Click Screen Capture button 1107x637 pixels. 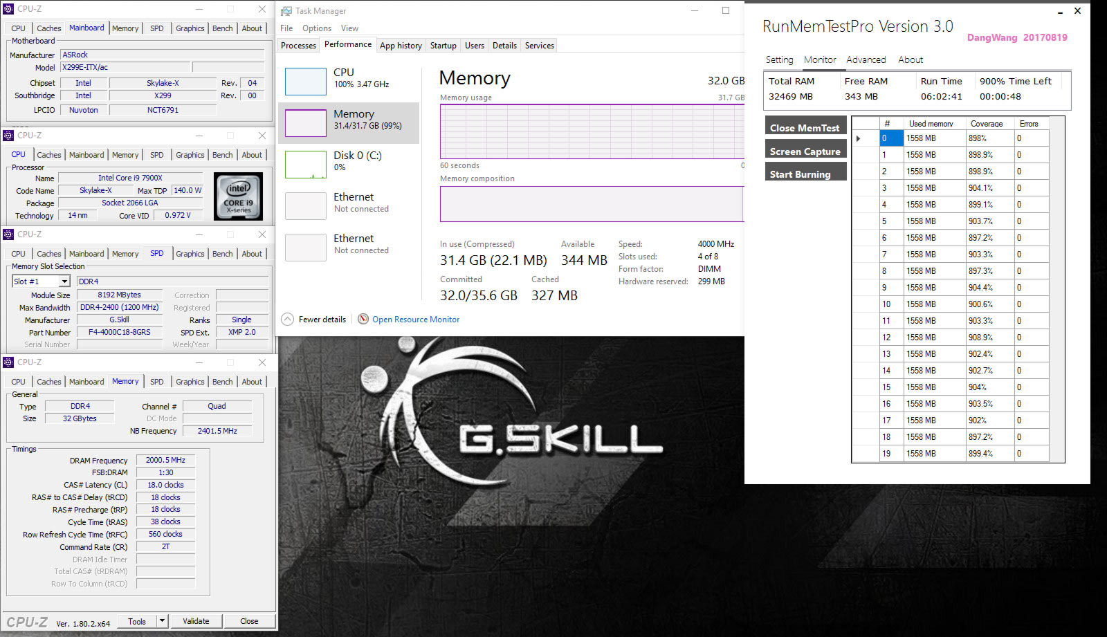pyautogui.click(x=805, y=150)
